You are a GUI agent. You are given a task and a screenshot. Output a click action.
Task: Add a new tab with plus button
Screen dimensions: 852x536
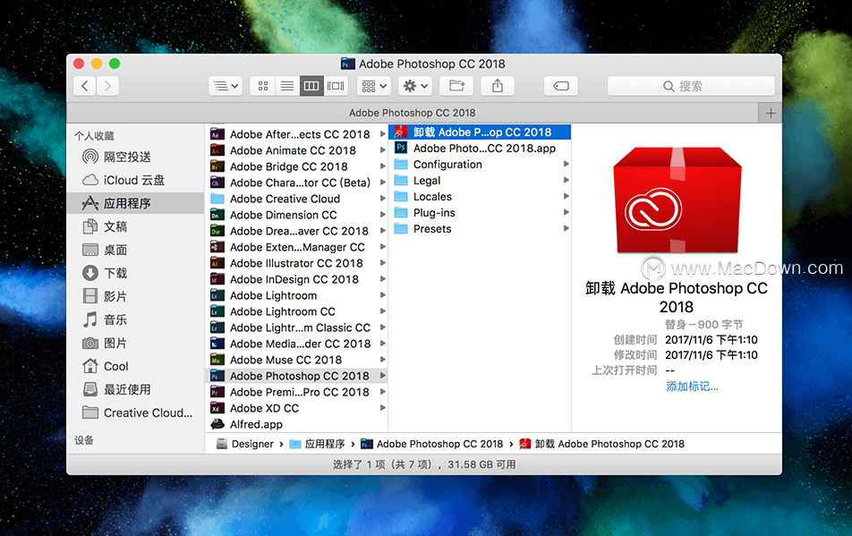pos(770,113)
